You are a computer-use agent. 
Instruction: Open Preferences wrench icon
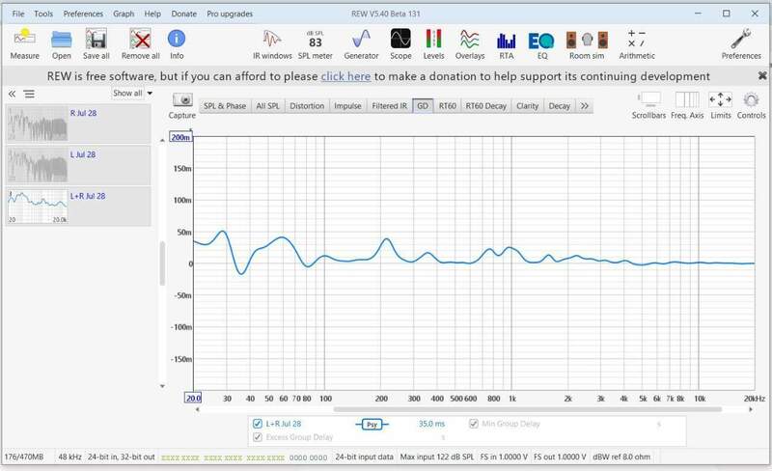(x=741, y=43)
